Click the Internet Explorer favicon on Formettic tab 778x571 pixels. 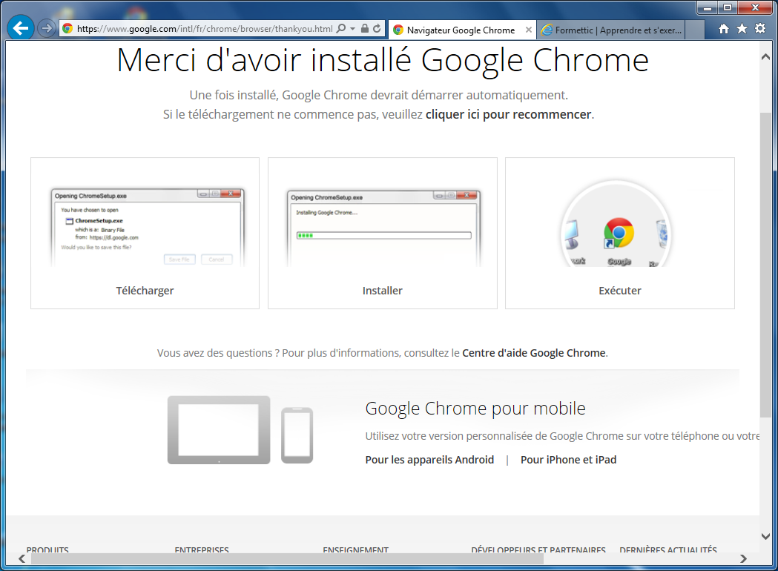547,30
